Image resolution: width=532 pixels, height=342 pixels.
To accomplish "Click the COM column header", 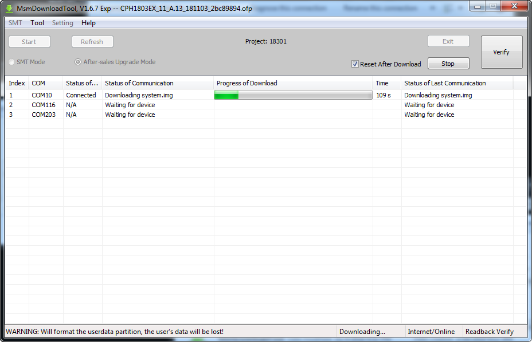I will (x=46, y=83).
